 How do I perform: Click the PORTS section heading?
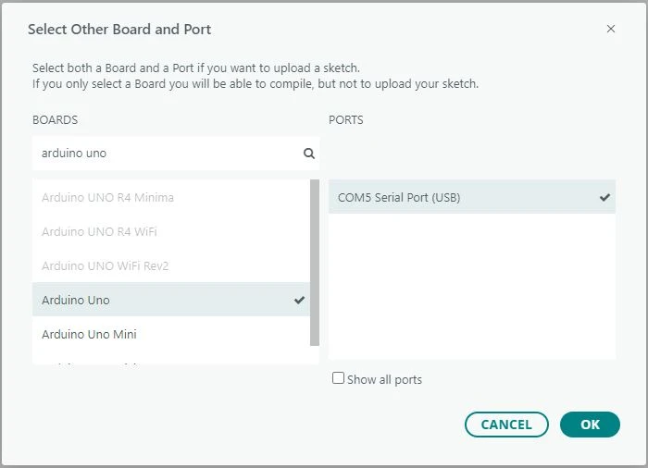[x=345, y=120]
